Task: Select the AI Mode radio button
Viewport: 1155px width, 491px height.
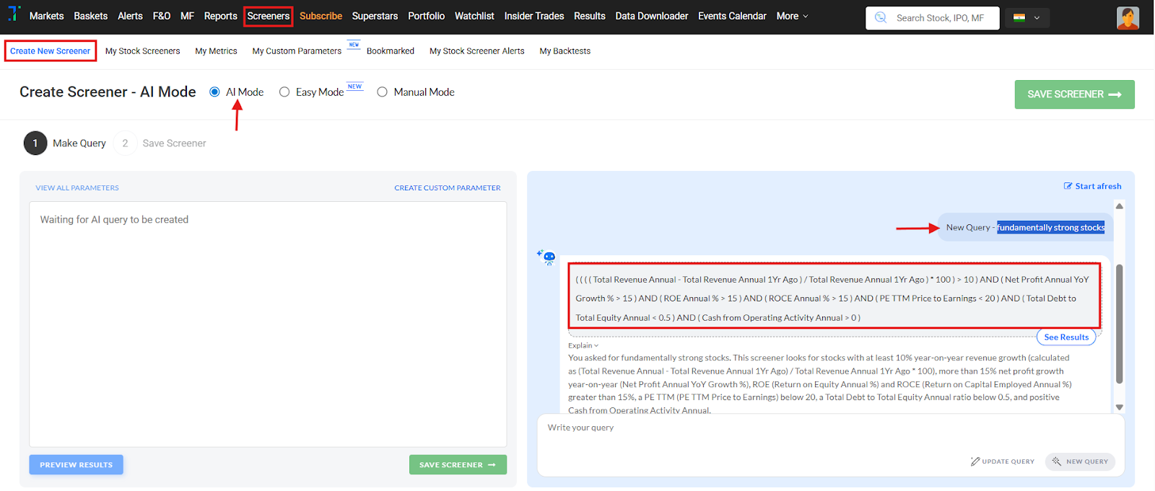Action: click(x=214, y=92)
